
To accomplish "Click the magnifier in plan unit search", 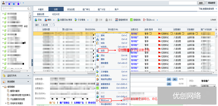I will [28, 9].
